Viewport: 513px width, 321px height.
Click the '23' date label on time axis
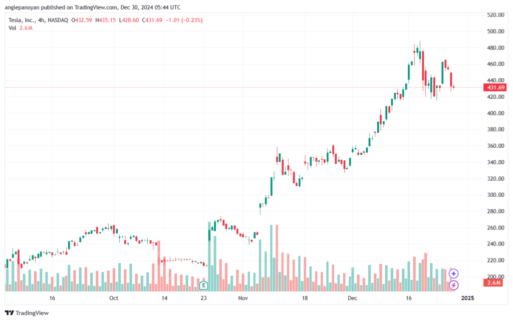(203, 298)
